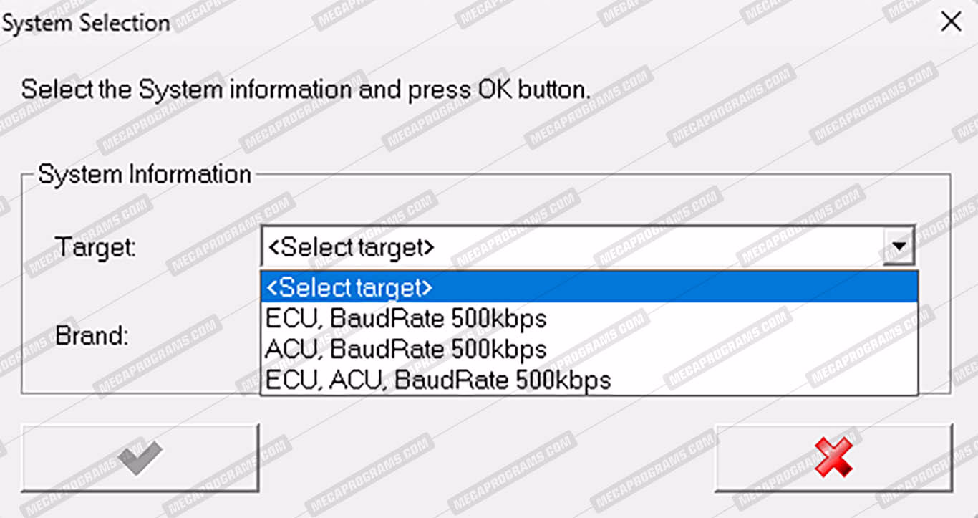Viewport: 978px width, 518px height.
Task: Pick the combined ECU and ACU target
Action: point(438,380)
